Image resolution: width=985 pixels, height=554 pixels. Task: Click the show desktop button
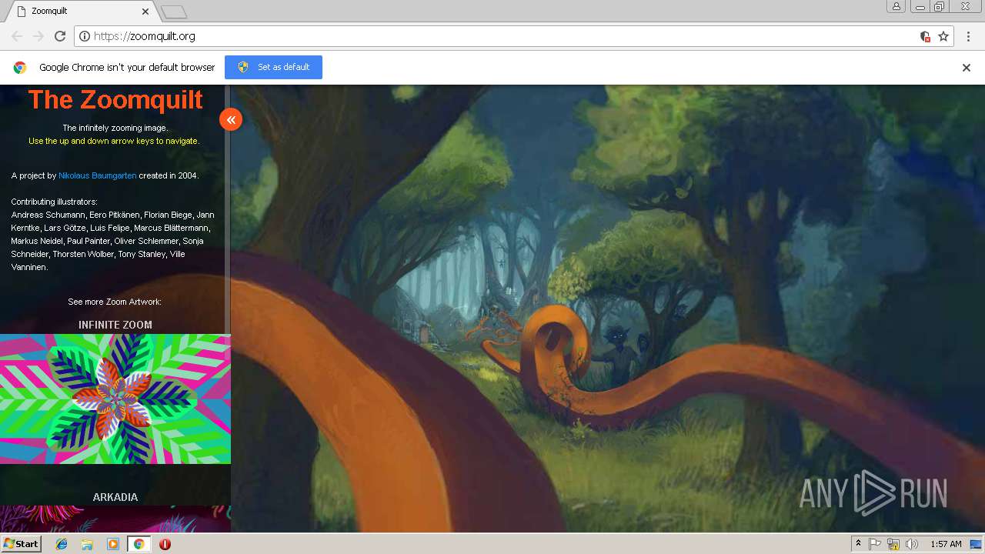977,544
